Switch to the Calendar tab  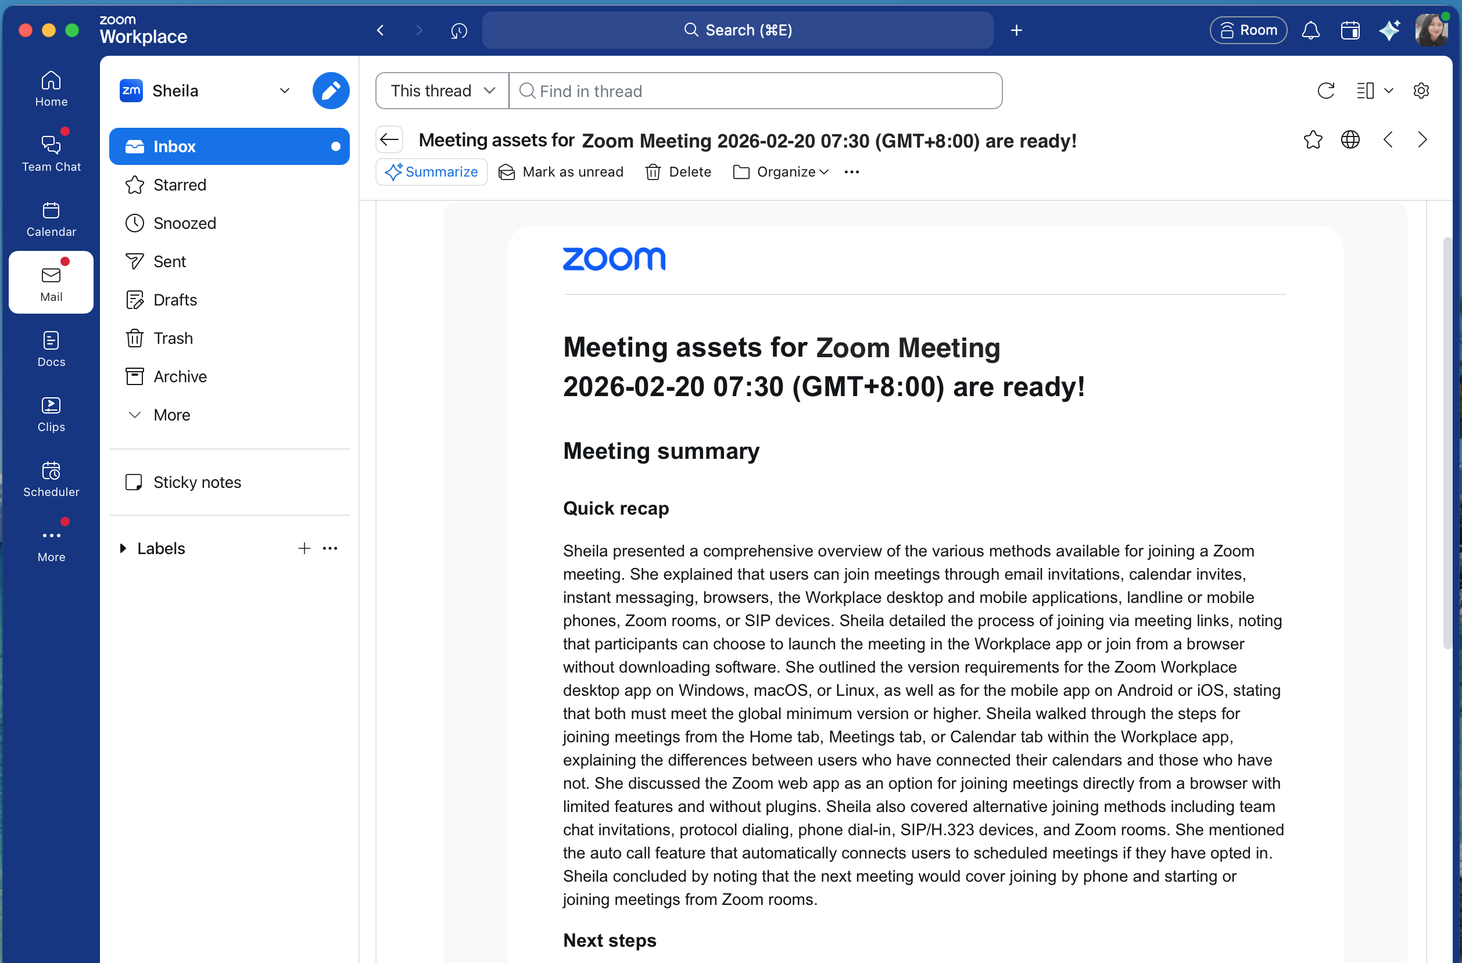[x=51, y=217]
